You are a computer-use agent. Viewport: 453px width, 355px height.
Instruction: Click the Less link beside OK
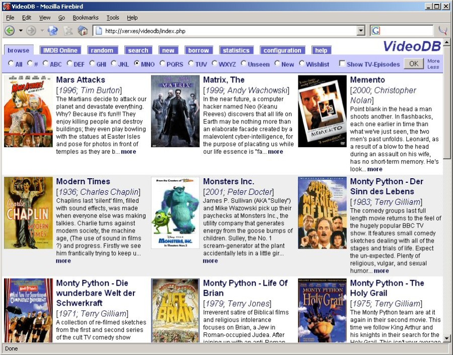click(x=433, y=67)
